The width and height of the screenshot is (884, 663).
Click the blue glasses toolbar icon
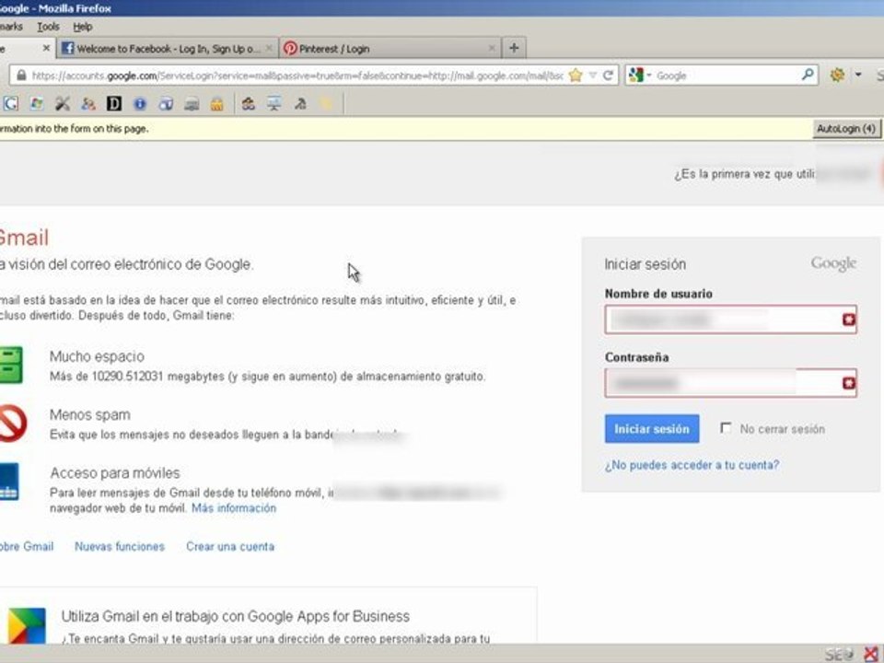[166, 104]
